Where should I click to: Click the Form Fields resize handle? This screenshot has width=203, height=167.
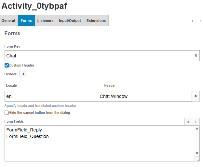[197, 159]
